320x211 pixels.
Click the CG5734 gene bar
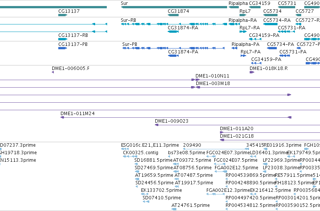[x=270, y=15]
